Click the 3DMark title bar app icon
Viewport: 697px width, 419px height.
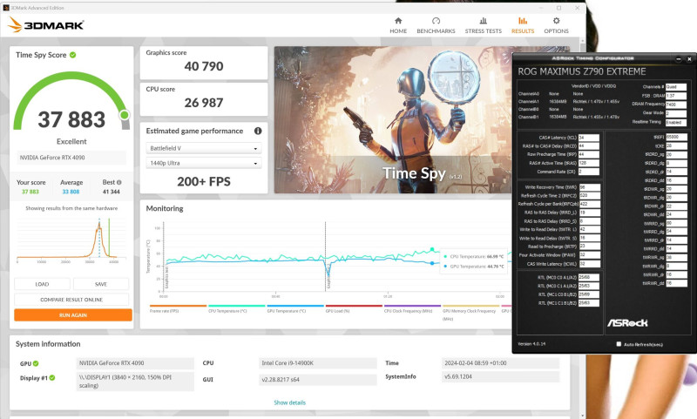[6, 8]
